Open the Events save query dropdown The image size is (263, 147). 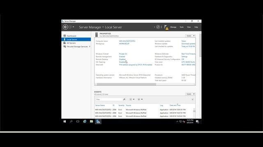(x=140, y=99)
